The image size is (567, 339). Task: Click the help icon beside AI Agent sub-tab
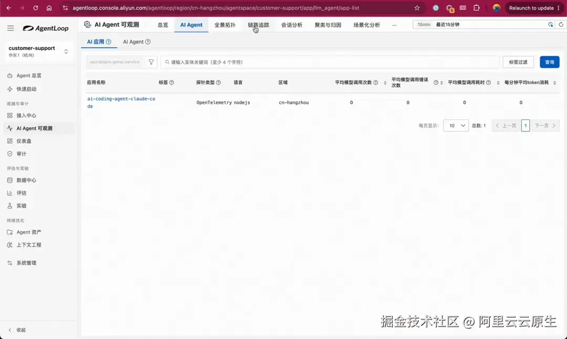tap(148, 42)
